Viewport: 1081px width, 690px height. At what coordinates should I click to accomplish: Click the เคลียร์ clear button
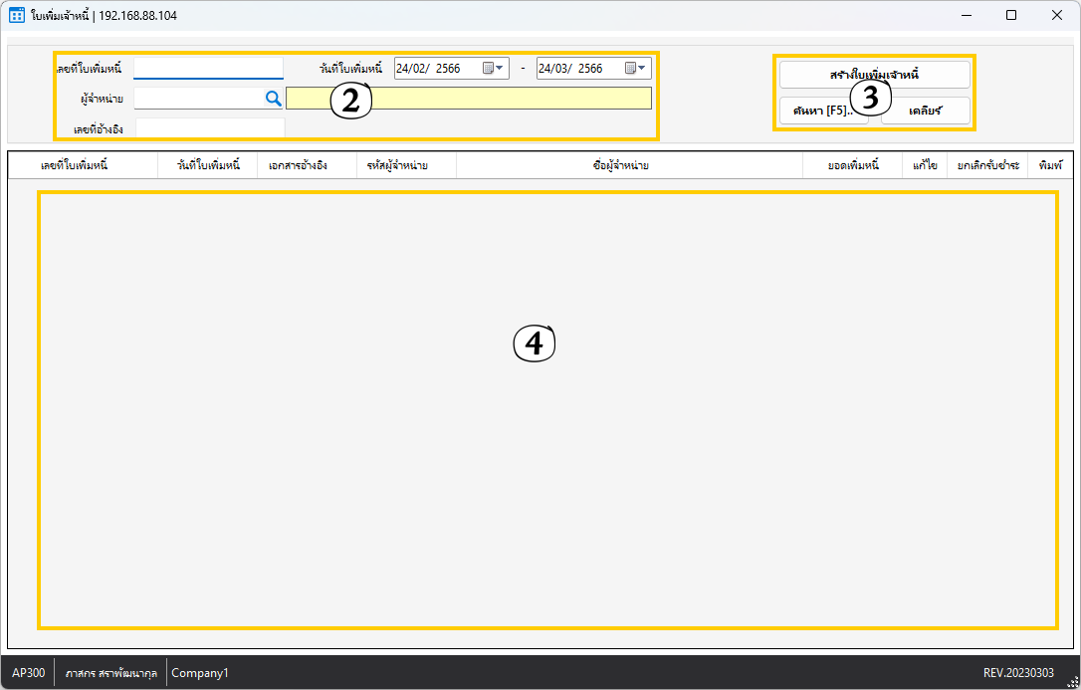point(926,111)
